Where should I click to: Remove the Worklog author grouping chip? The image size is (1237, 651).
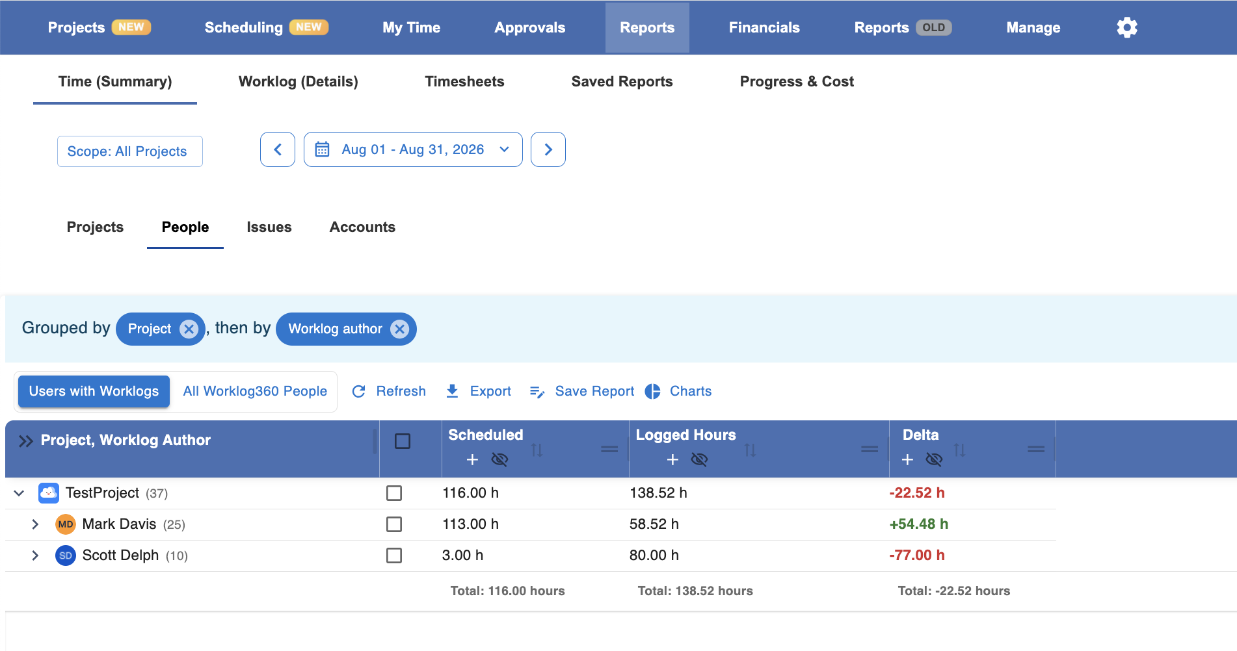pos(399,329)
